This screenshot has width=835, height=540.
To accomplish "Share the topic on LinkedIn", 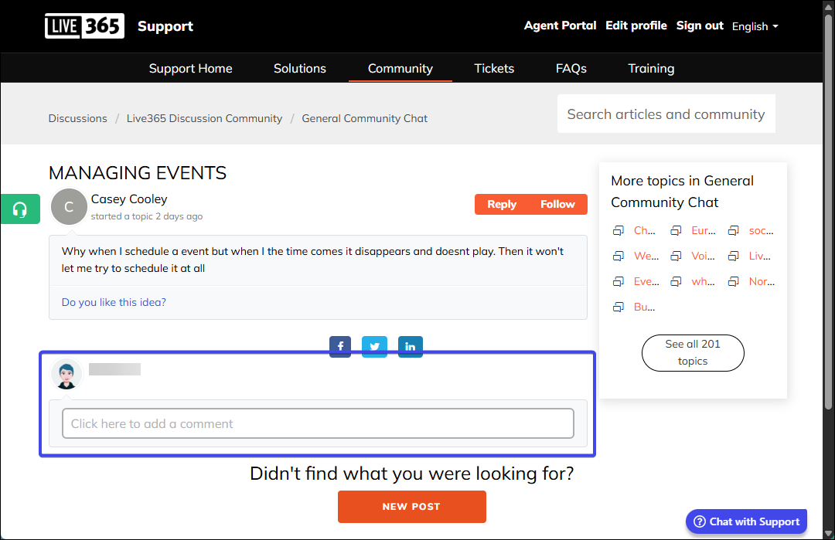I will point(410,347).
